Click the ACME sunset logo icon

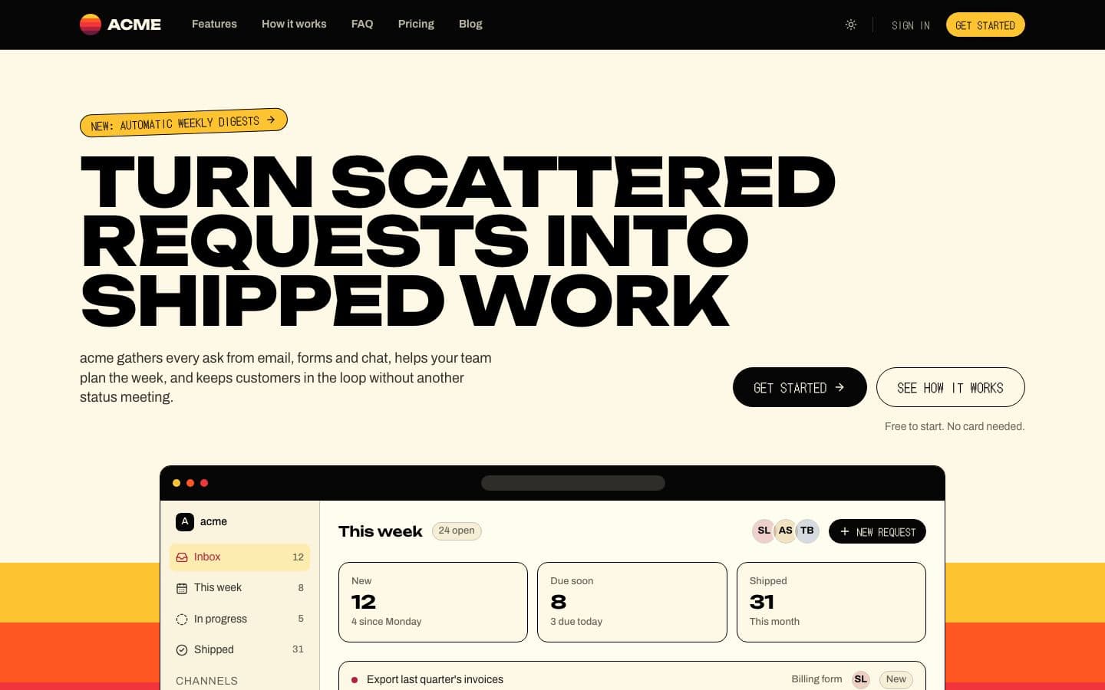click(91, 25)
